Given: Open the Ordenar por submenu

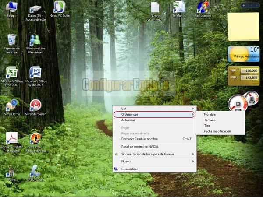Looking at the screenshot, I should [154, 114].
